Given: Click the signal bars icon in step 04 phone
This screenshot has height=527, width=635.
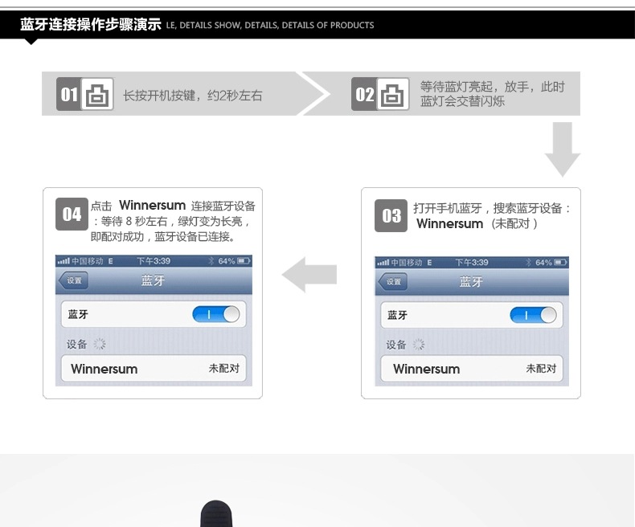Looking at the screenshot, I should (x=63, y=261).
